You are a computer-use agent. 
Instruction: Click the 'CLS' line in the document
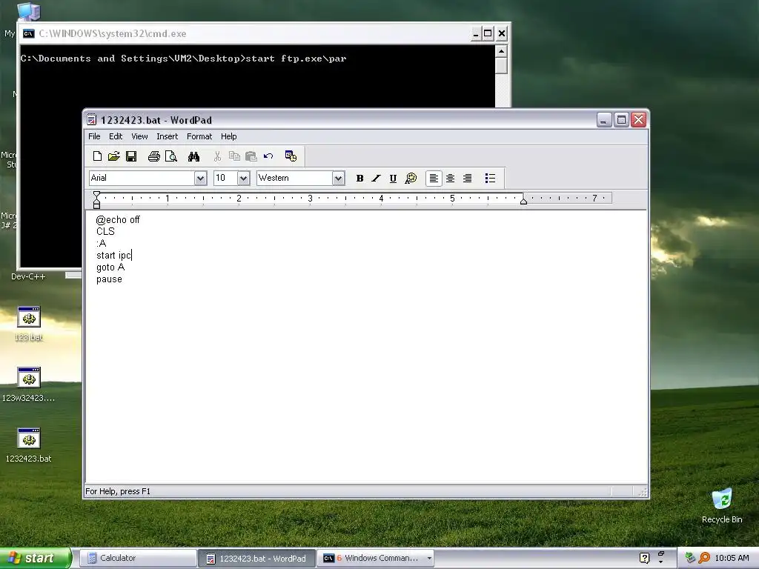coord(105,231)
